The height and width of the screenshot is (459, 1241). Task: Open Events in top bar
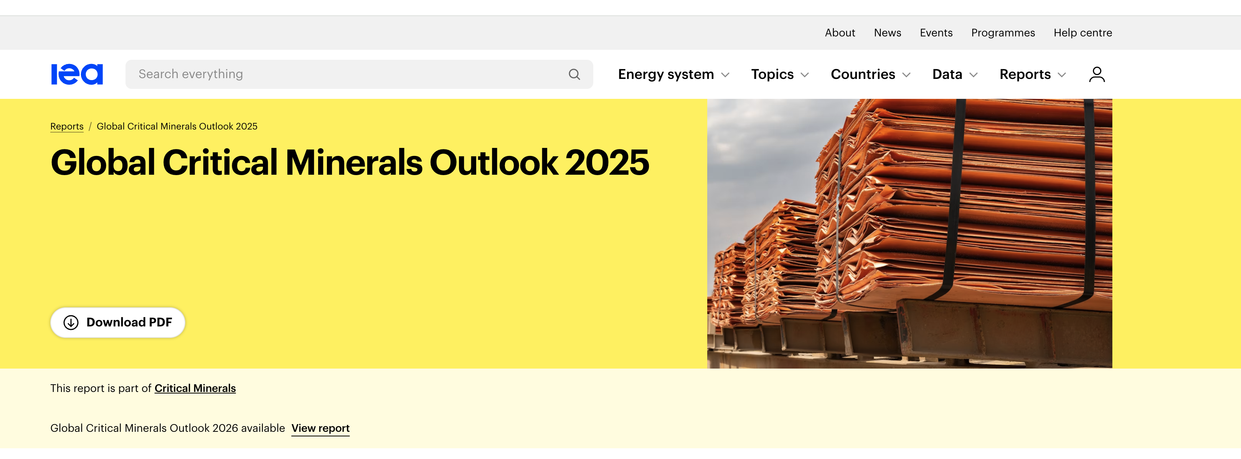[936, 33]
